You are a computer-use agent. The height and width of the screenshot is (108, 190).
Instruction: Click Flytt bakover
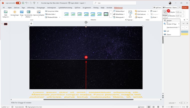[x=140, y=14]
